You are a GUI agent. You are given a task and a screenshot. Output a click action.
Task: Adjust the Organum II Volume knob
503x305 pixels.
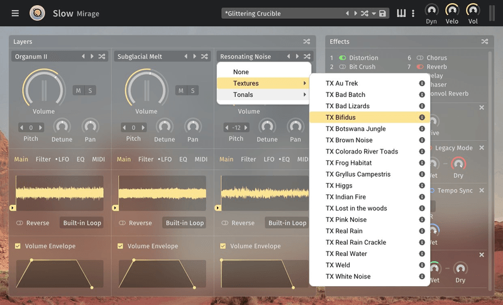pyautogui.click(x=43, y=88)
